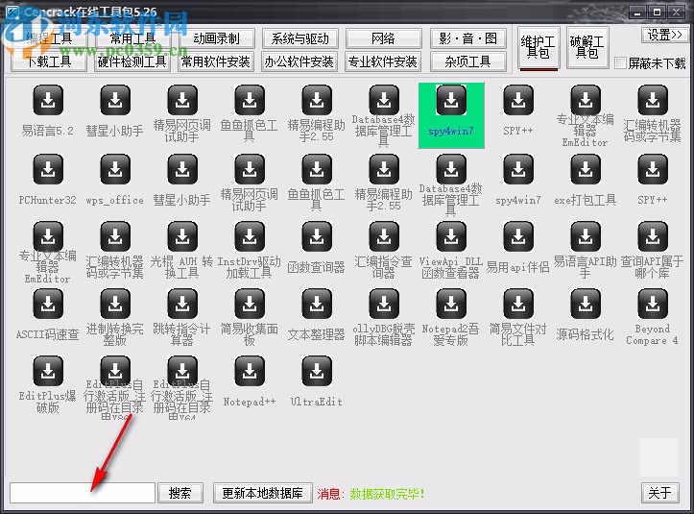694x514 pixels.
Task: Switch to 专业软件安装 category
Action: click(x=383, y=61)
